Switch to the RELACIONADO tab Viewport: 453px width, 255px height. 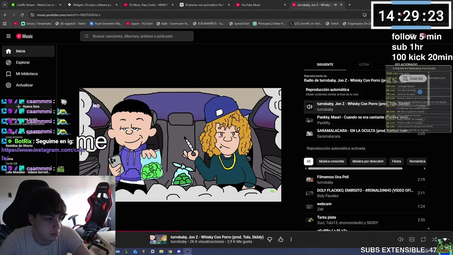click(x=406, y=64)
